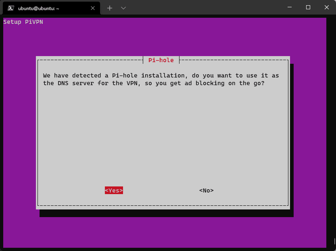Click the Setup PiVPN header text

pos(23,22)
